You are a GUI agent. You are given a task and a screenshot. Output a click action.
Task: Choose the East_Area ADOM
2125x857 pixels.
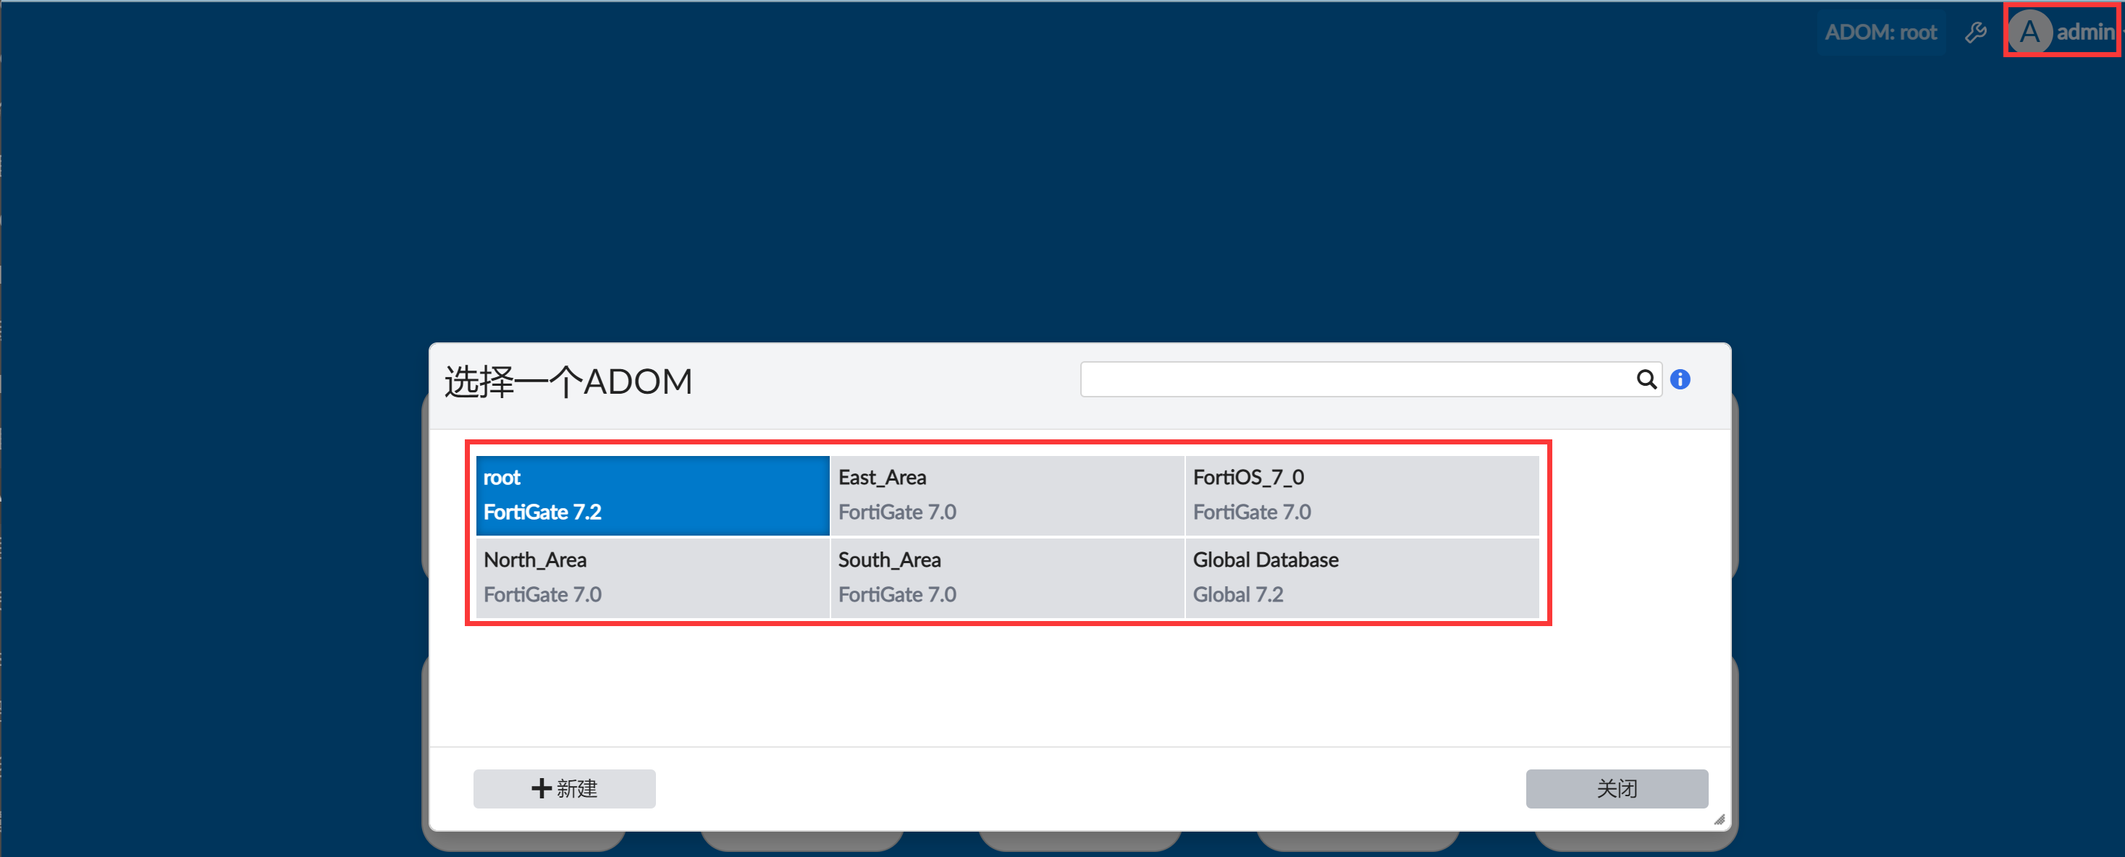tap(1006, 495)
